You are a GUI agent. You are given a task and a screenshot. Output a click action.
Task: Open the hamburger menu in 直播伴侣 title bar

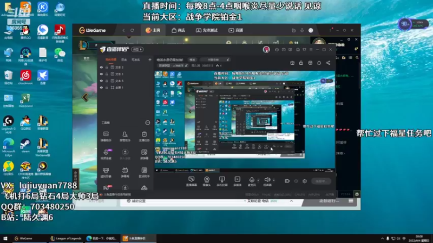pos(311,50)
